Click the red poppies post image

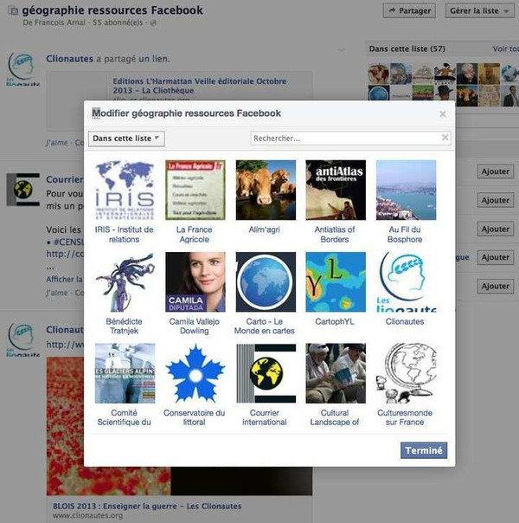tap(109, 426)
